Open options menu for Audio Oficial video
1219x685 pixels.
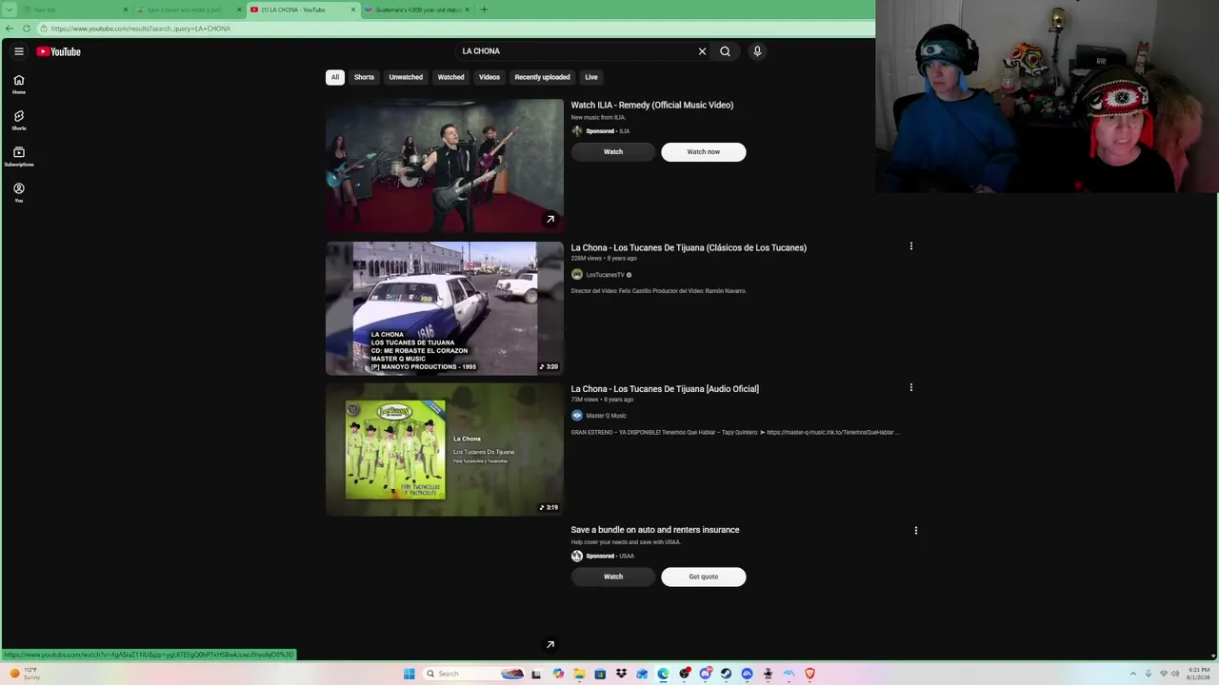[x=910, y=387]
